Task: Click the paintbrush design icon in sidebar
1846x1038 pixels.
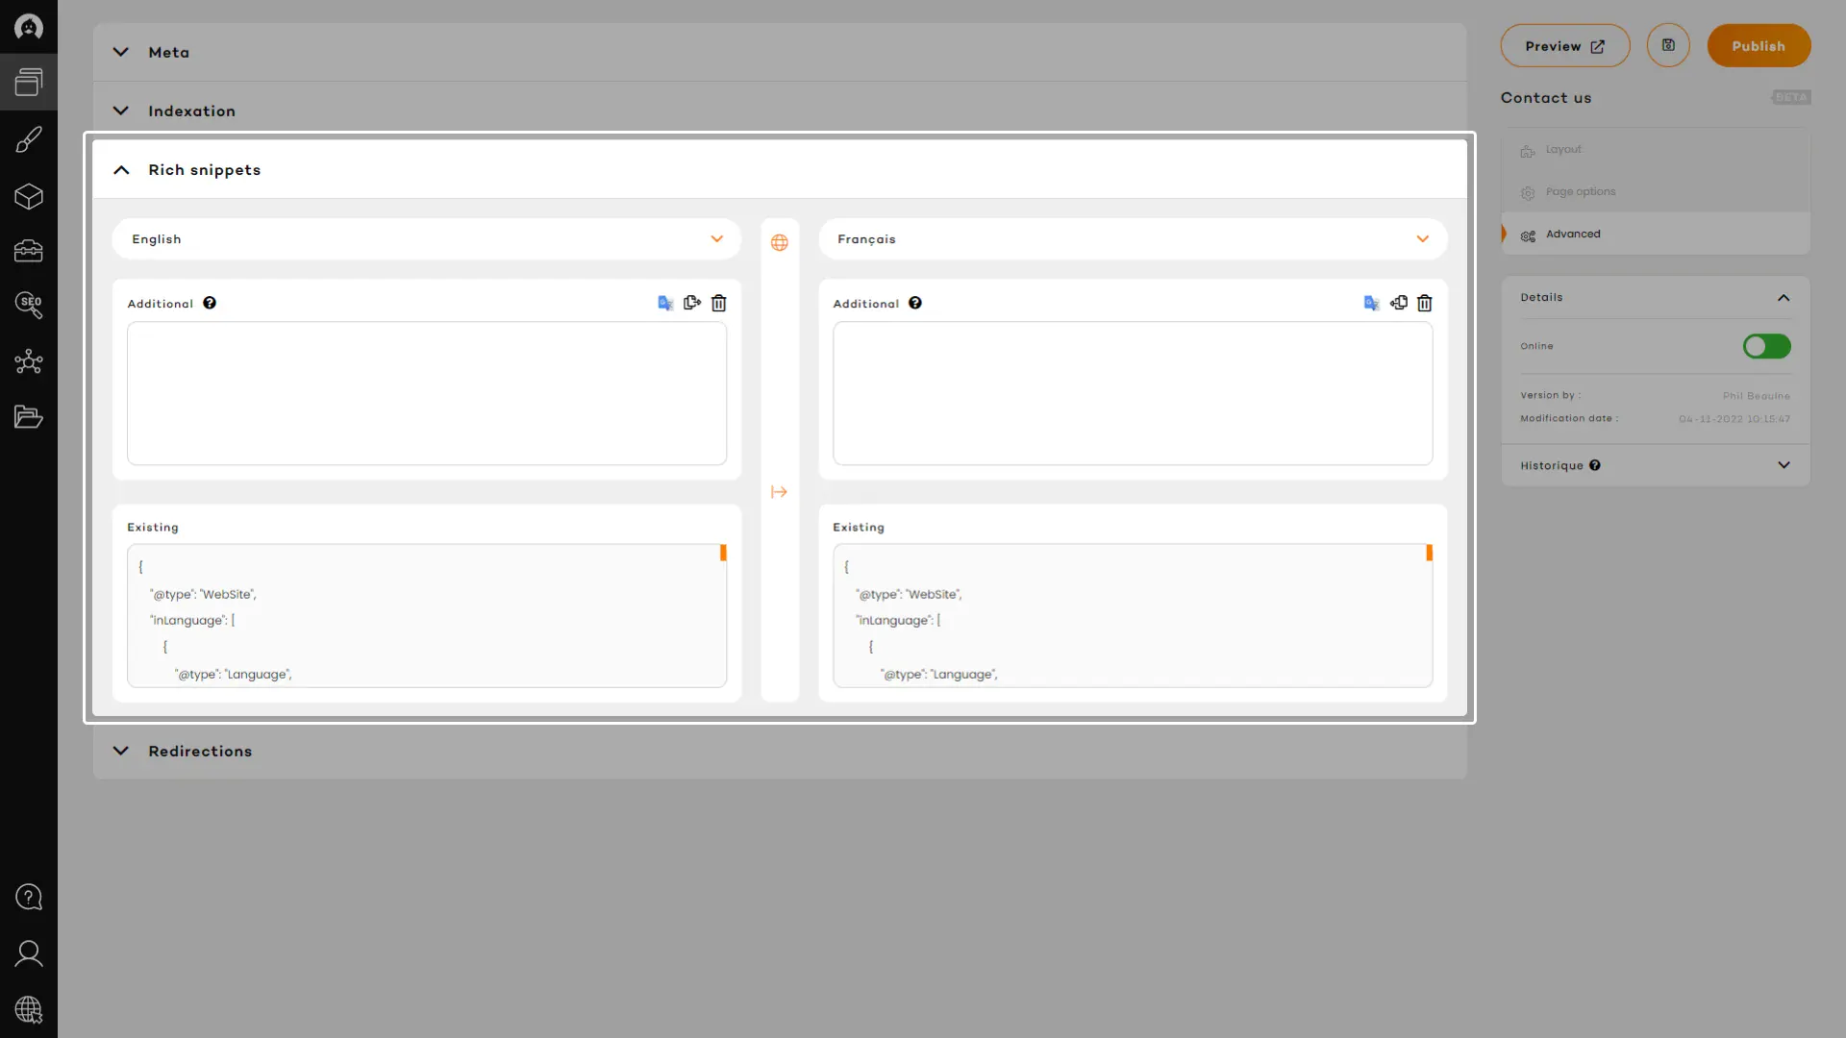Action: pyautogui.click(x=29, y=140)
